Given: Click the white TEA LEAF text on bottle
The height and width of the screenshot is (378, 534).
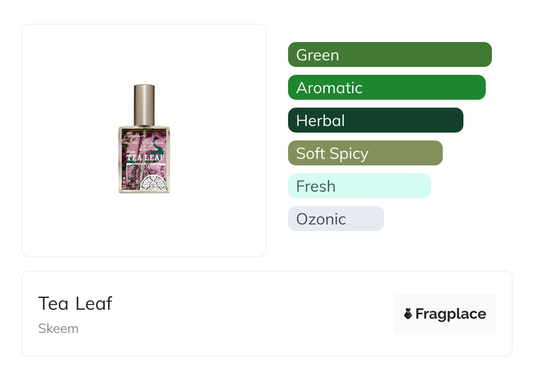Looking at the screenshot, I should (x=145, y=157).
